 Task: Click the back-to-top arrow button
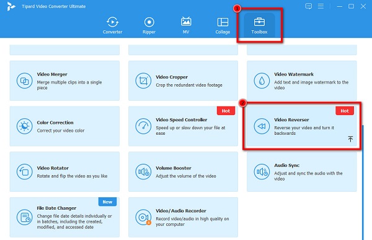[x=350, y=139]
